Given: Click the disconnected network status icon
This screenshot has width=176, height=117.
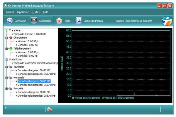Looking at the screenshot, I should (49, 109).
